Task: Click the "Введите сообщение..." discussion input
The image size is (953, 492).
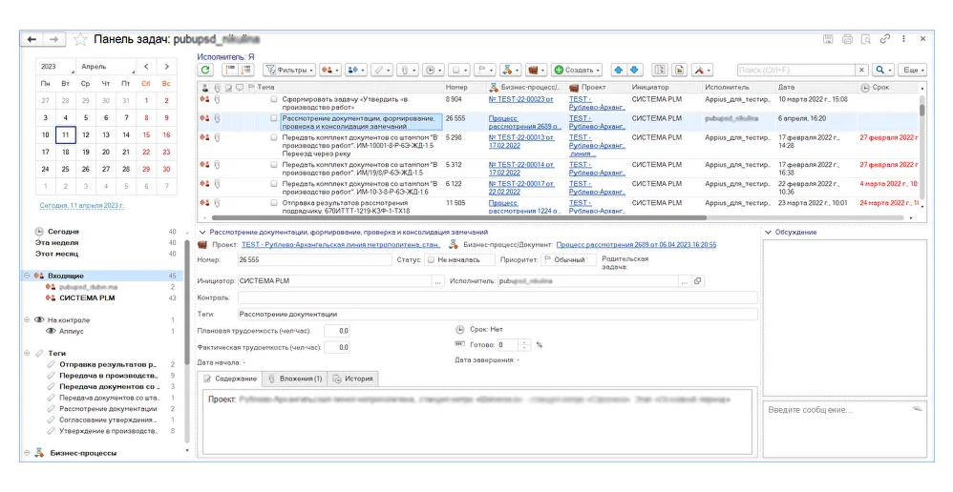Action: tap(845, 428)
